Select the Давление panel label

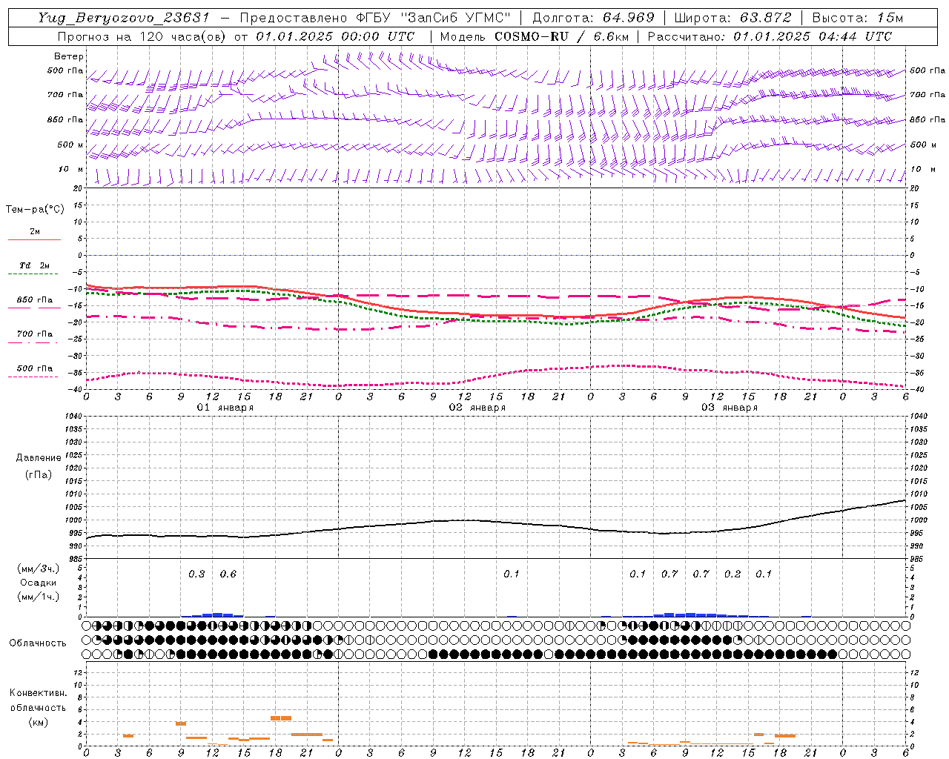click(x=39, y=458)
